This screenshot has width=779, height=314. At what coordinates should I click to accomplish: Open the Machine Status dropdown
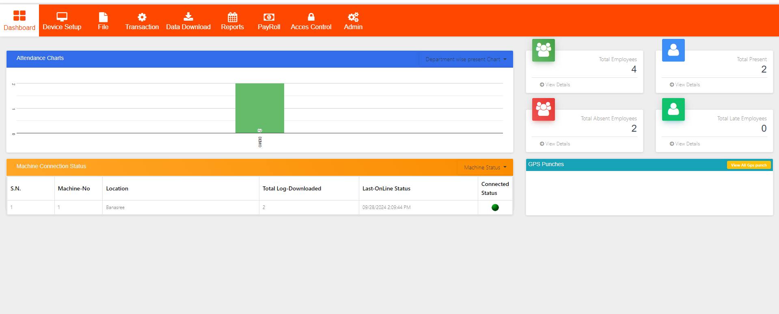tap(485, 167)
